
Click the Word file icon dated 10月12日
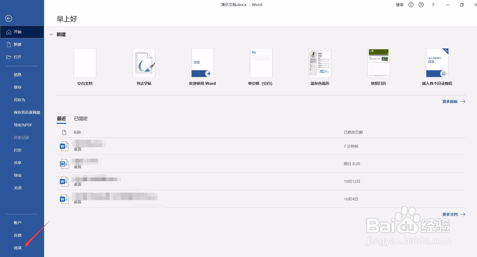(64, 181)
